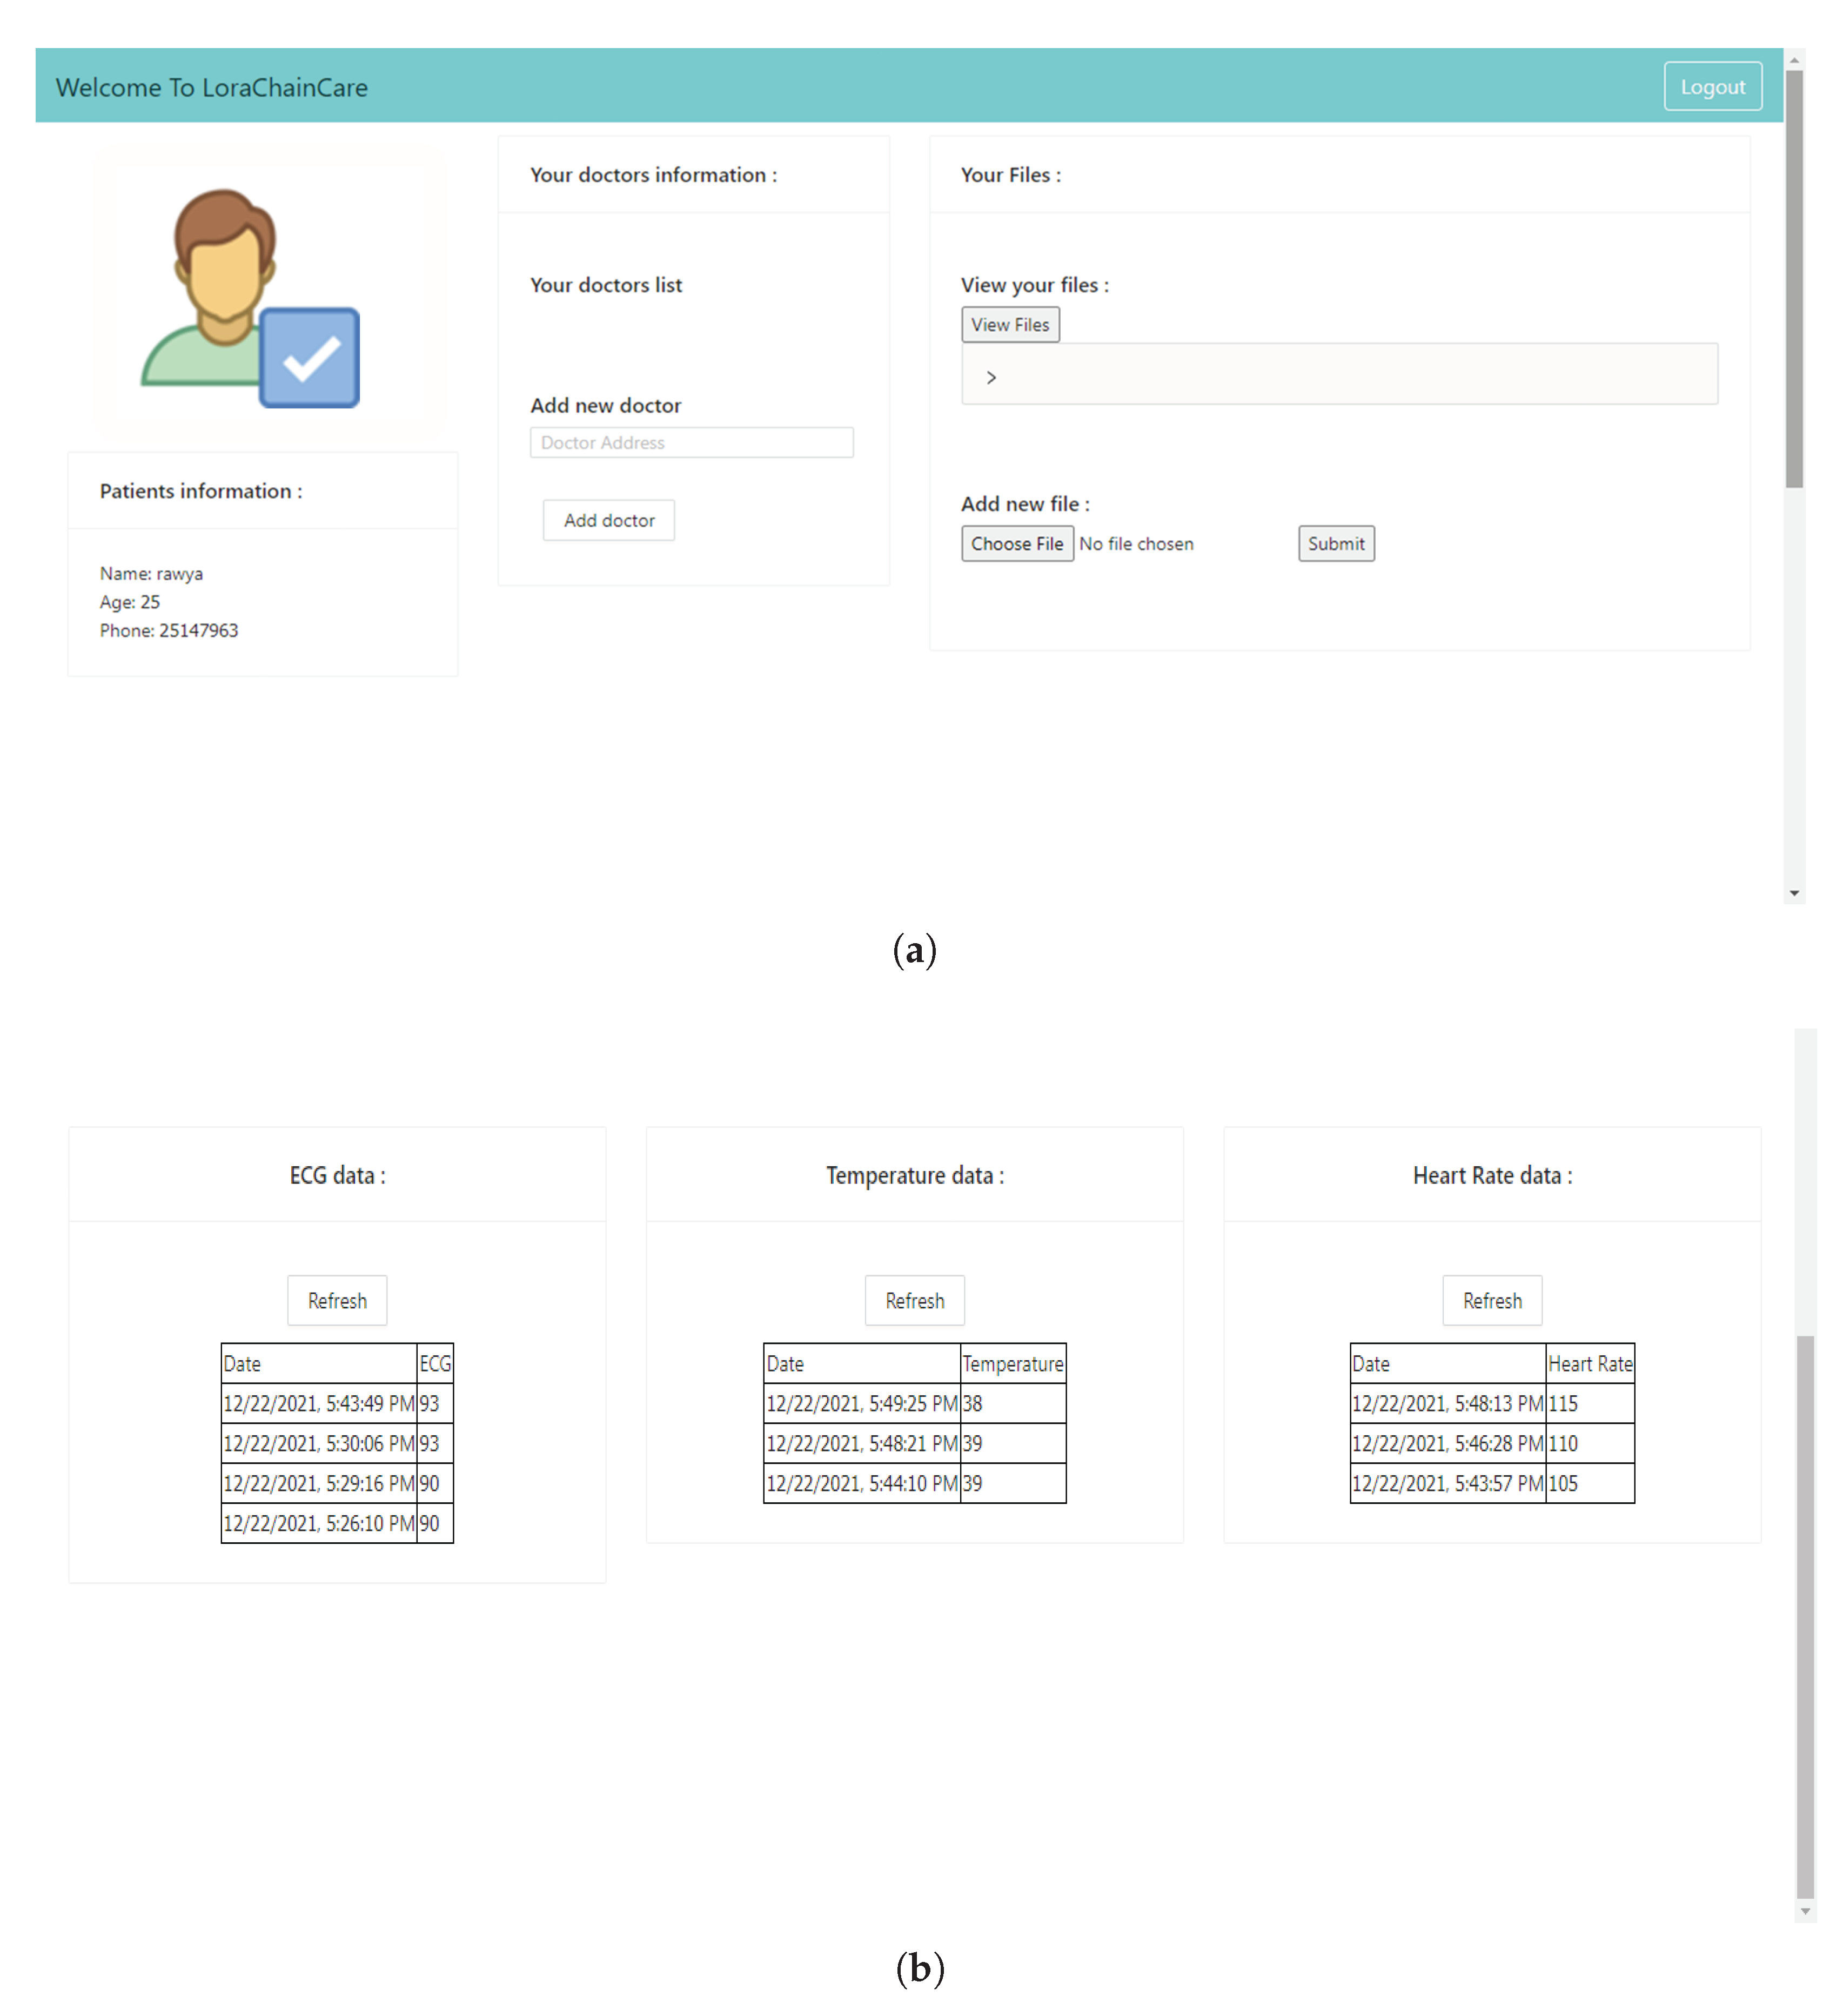The width and height of the screenshot is (1843, 2016).
Task: Click the upper page scrollbar down arrow
Action: [x=1794, y=893]
